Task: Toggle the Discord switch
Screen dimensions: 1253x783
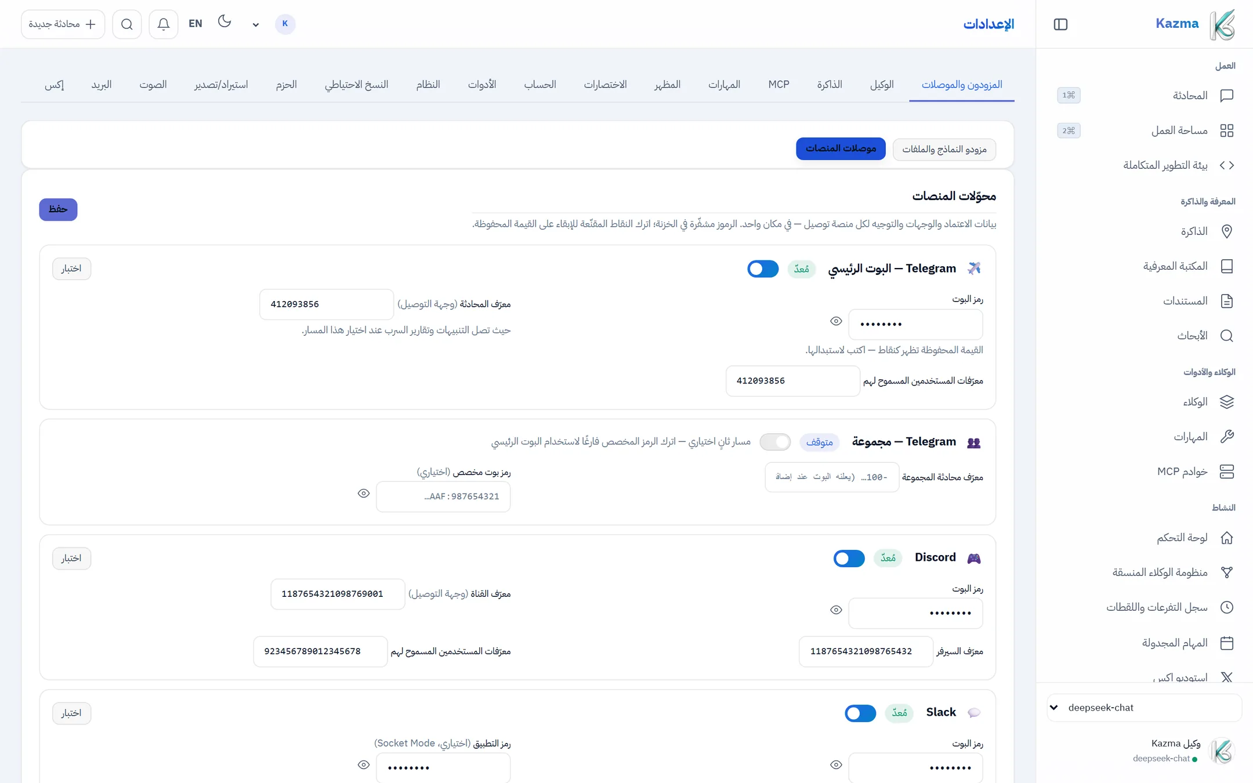Action: [x=849, y=558]
